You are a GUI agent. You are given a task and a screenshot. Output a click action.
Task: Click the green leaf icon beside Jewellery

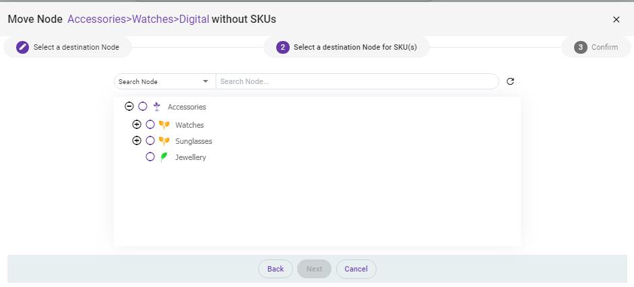(164, 157)
